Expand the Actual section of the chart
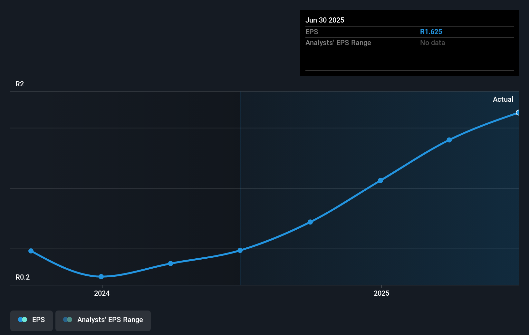529x335 pixels. [x=503, y=99]
